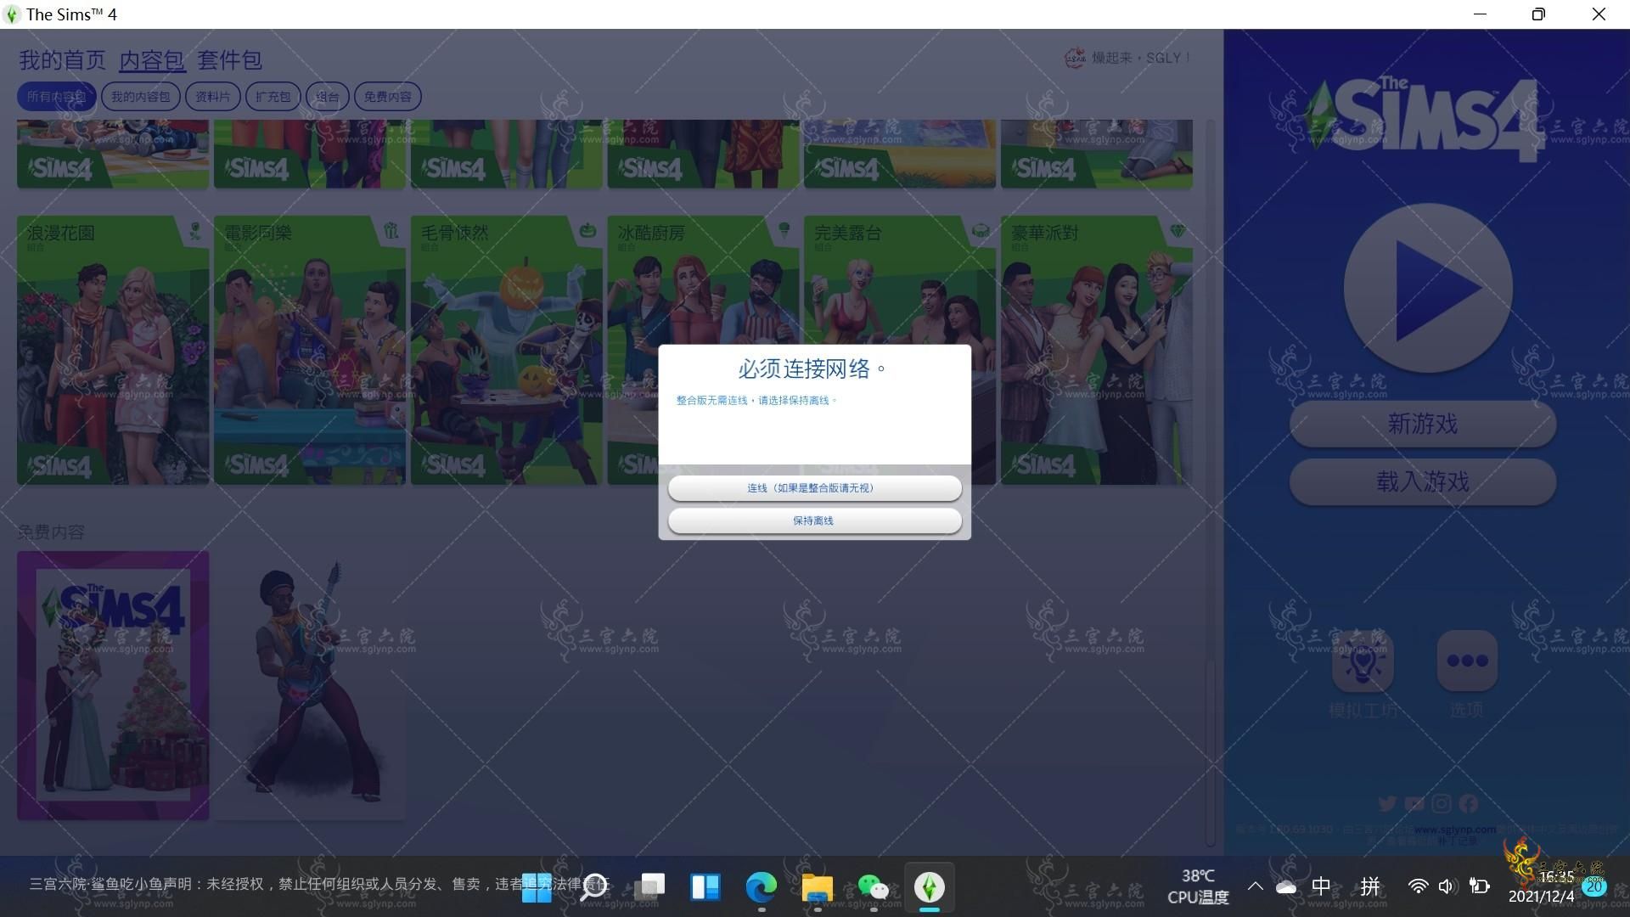Open File Explorer from taskbar
Viewport: 1630px width, 917px height.
(x=818, y=887)
